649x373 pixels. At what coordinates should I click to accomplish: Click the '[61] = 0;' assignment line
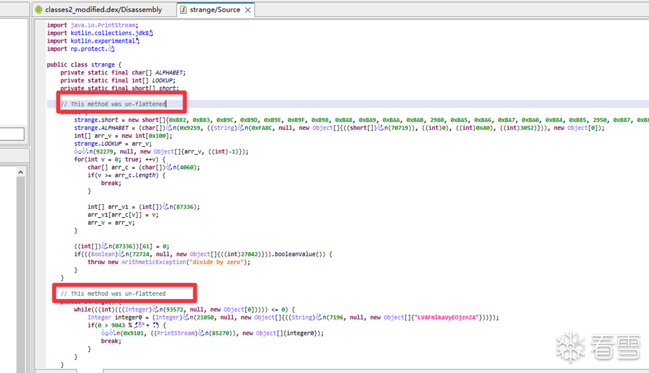pyautogui.click(x=122, y=247)
